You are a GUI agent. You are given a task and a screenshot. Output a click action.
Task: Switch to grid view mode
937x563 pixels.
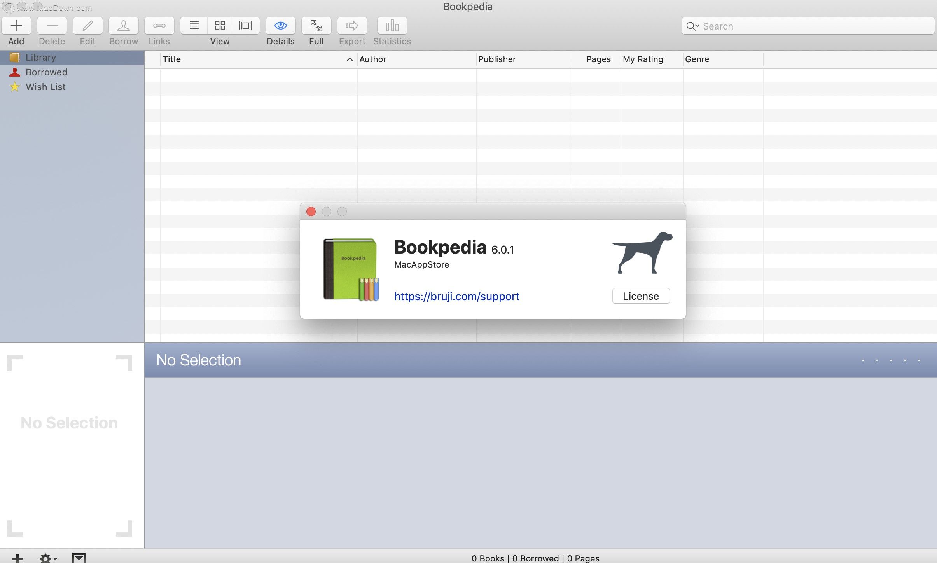click(220, 26)
